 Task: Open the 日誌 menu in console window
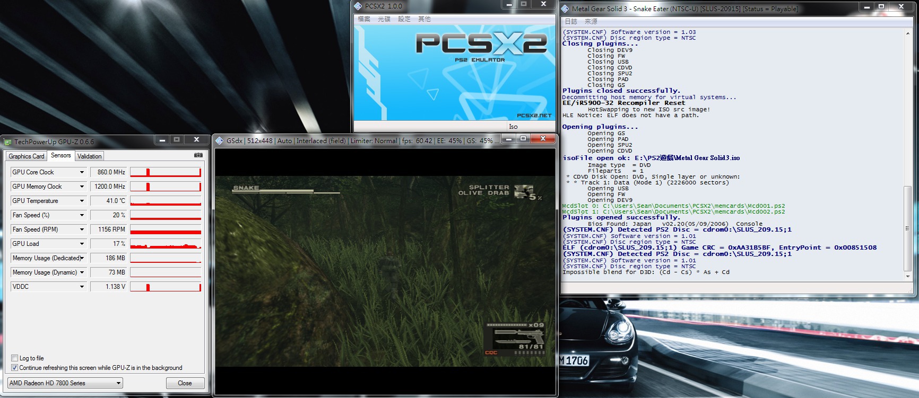click(x=571, y=22)
